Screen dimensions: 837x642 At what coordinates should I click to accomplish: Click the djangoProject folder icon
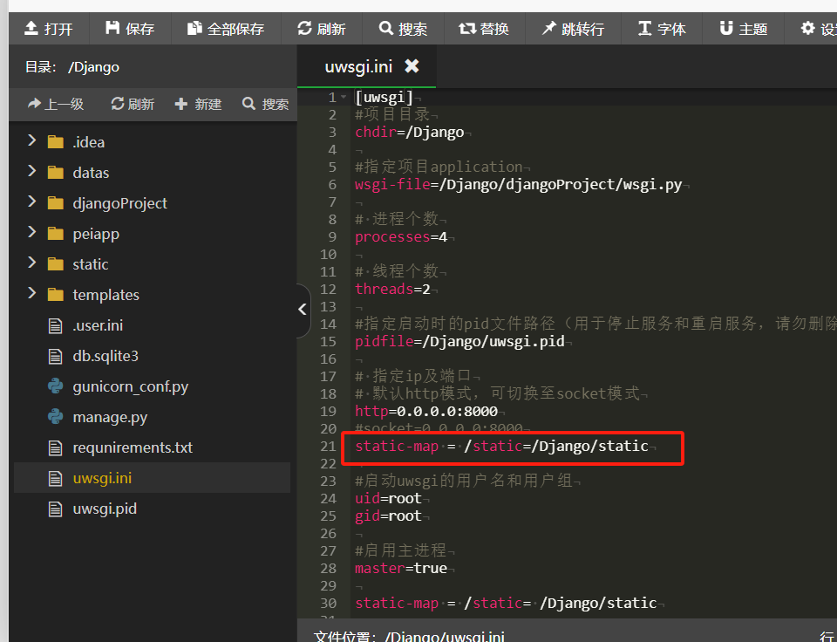[56, 203]
